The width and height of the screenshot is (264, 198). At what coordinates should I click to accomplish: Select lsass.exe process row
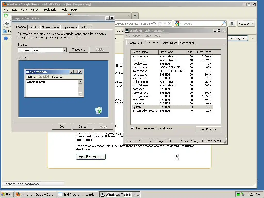click(x=172, y=89)
